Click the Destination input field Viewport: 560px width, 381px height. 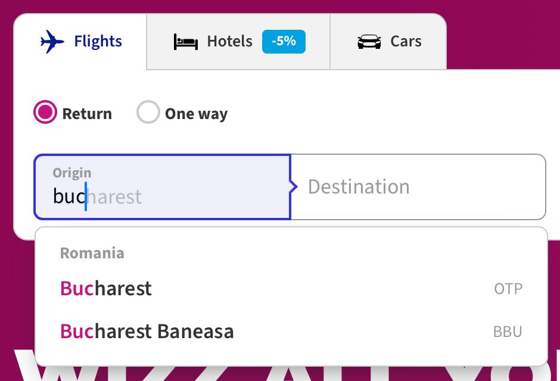(417, 187)
